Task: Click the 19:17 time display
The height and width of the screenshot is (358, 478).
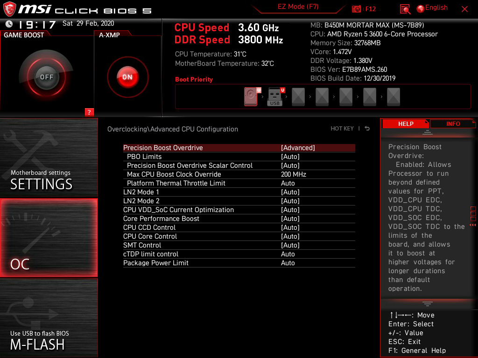Action: pos(37,24)
